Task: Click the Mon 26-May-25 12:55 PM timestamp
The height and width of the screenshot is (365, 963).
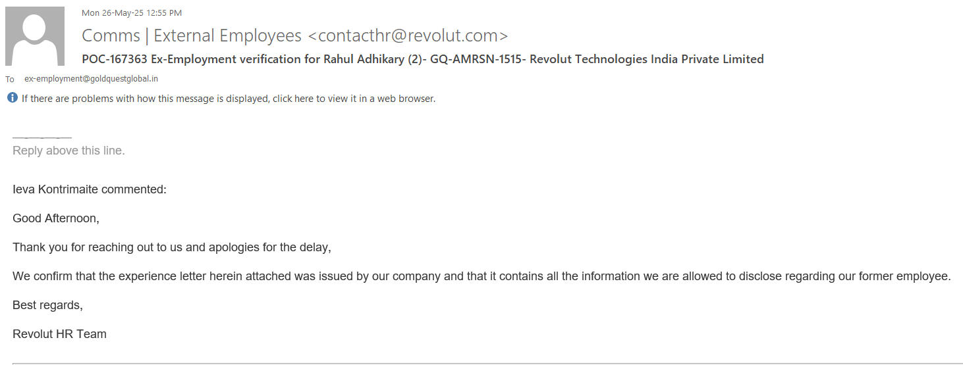Action: (132, 12)
